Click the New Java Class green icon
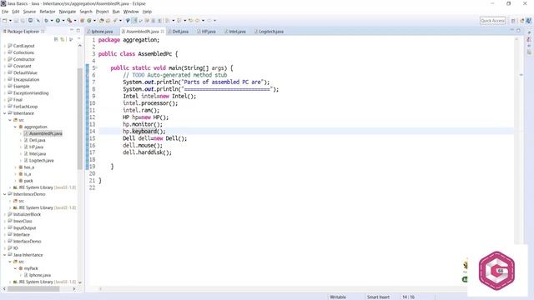This screenshot has width=534, height=300. pyautogui.click(x=89, y=21)
